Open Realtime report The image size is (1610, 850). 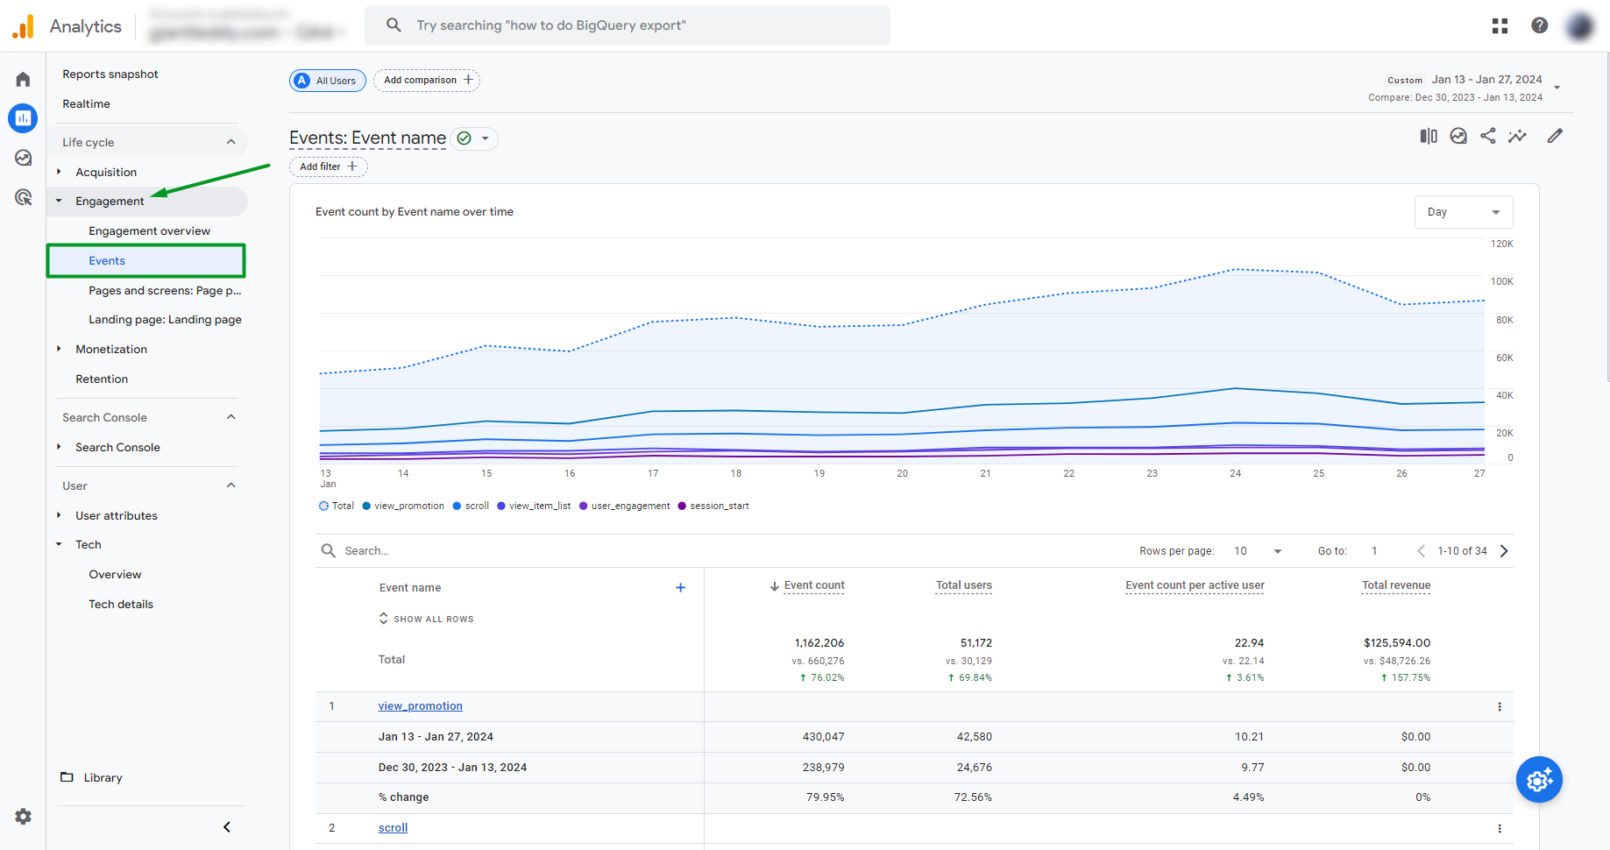(x=87, y=104)
